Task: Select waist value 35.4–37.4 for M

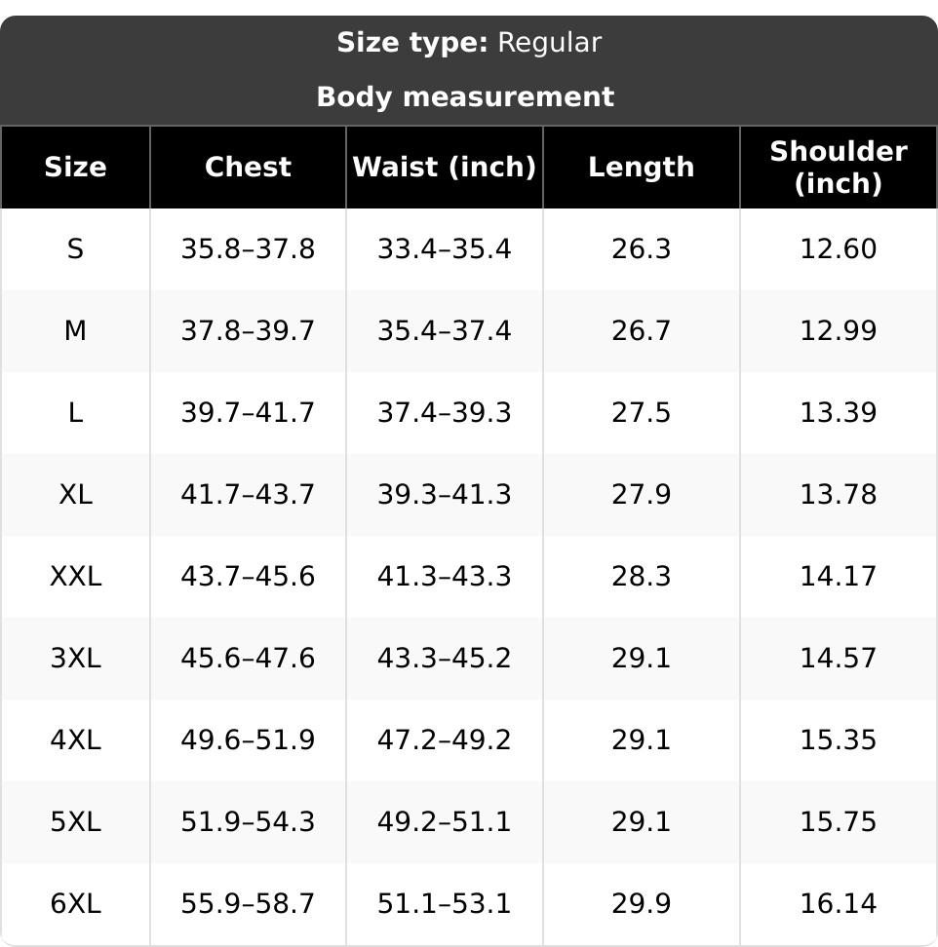Action: (x=445, y=331)
